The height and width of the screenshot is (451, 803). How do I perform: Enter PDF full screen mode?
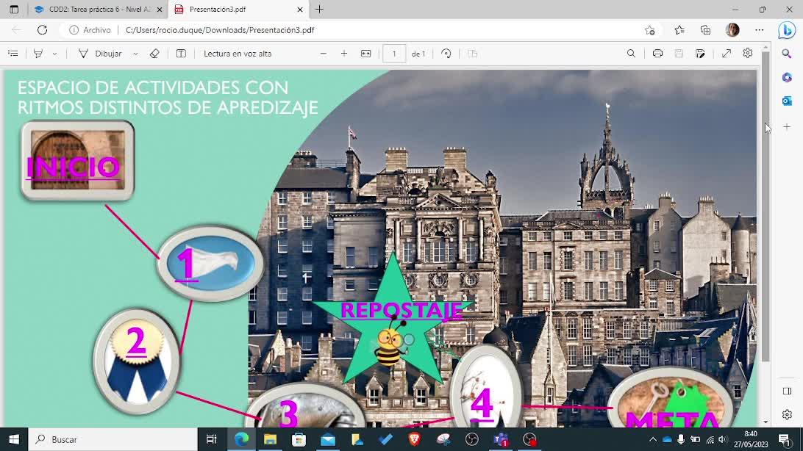coord(727,54)
